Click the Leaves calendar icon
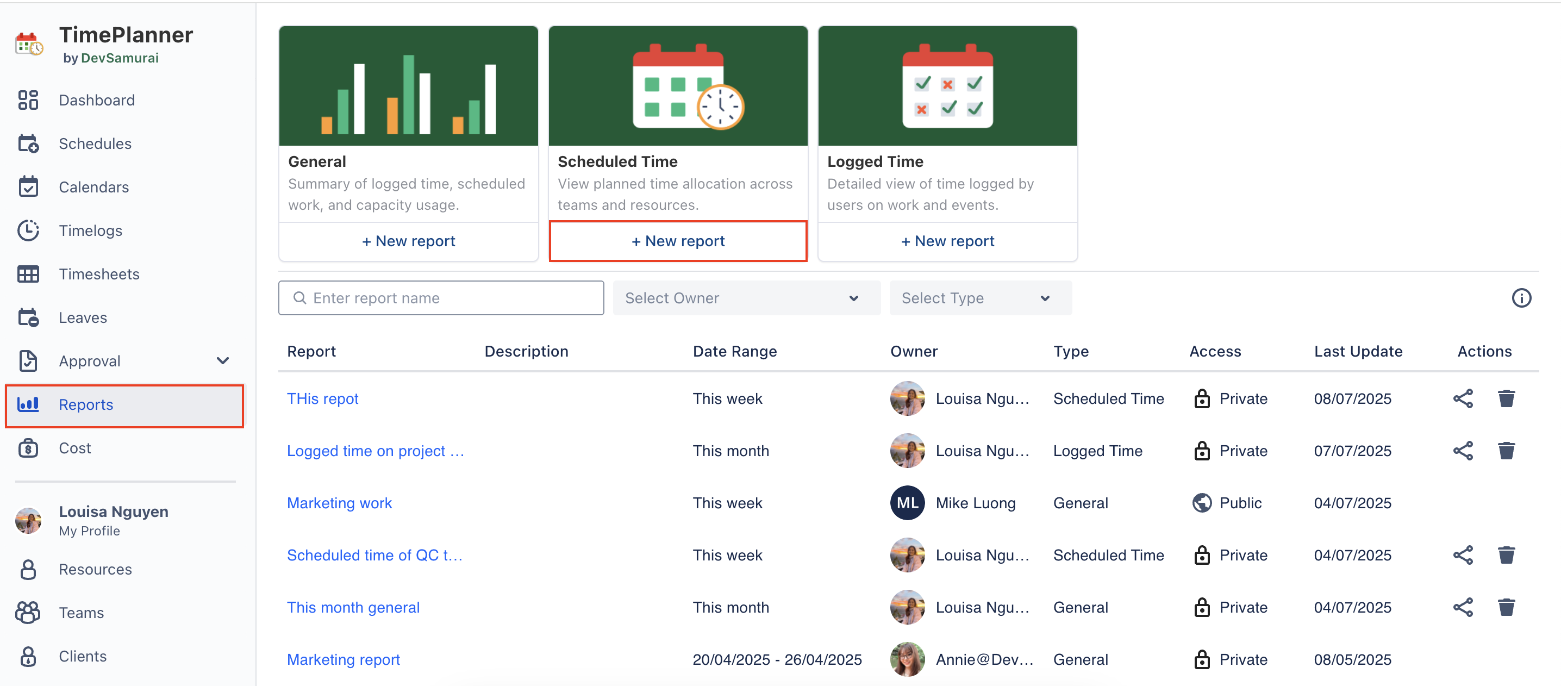The height and width of the screenshot is (686, 1561). (x=28, y=317)
